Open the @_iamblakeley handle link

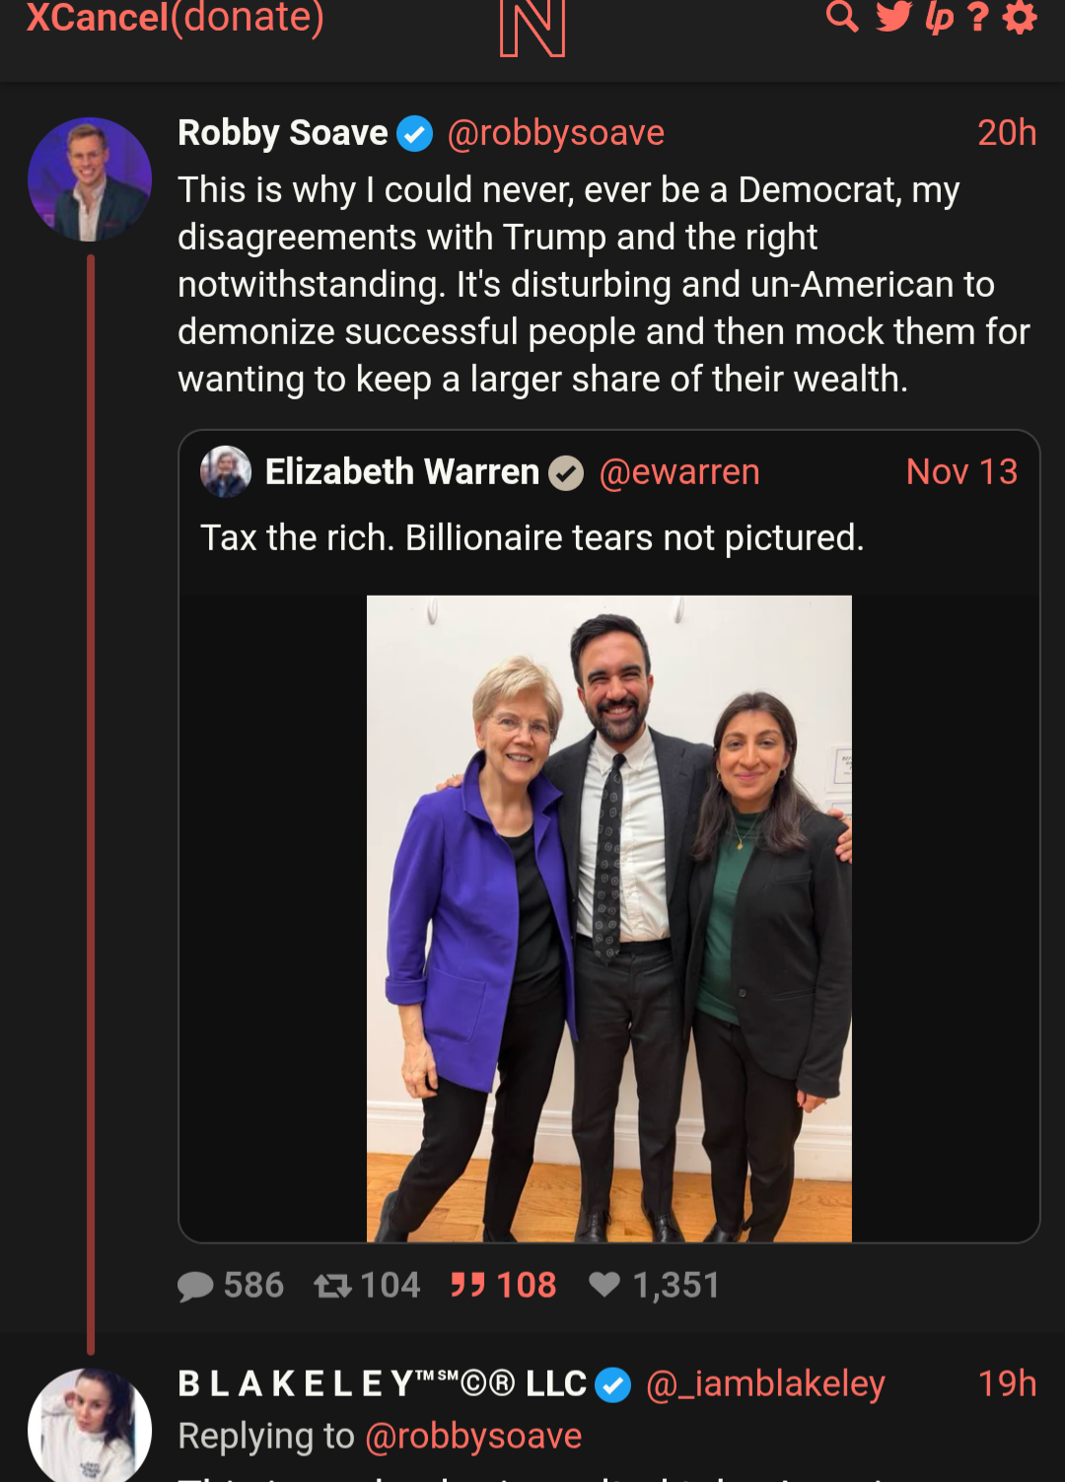point(765,1384)
